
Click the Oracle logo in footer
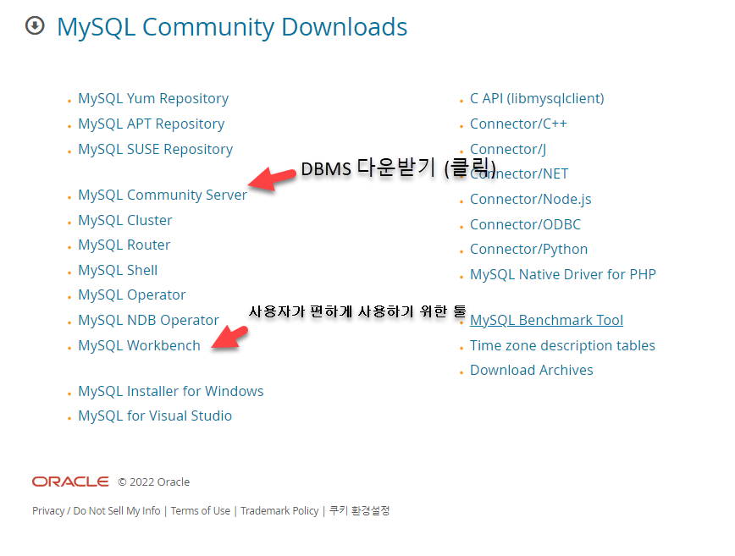click(70, 482)
